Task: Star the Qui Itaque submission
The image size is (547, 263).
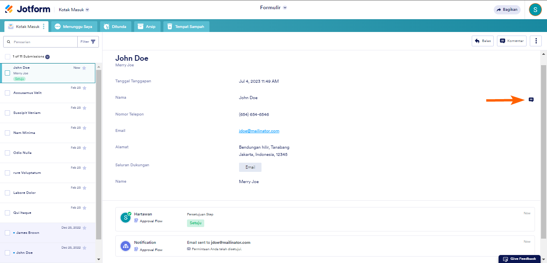Action: 84,208
